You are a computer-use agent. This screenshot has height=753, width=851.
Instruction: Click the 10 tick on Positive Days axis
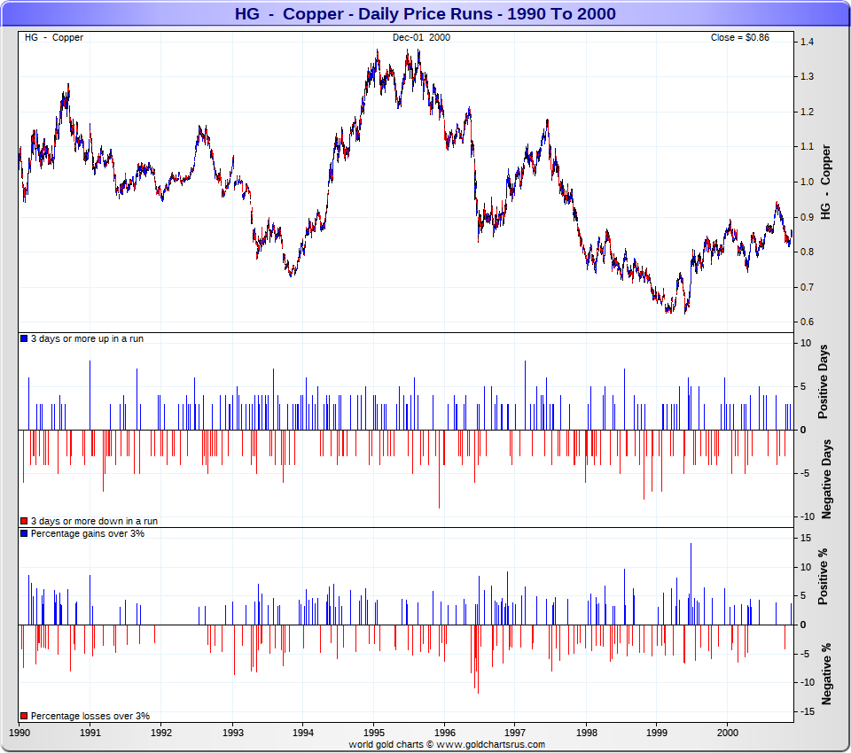pyautogui.click(x=806, y=343)
